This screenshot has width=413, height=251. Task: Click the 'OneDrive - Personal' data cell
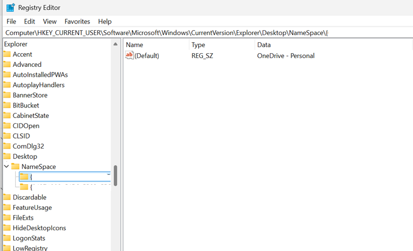pyautogui.click(x=286, y=56)
